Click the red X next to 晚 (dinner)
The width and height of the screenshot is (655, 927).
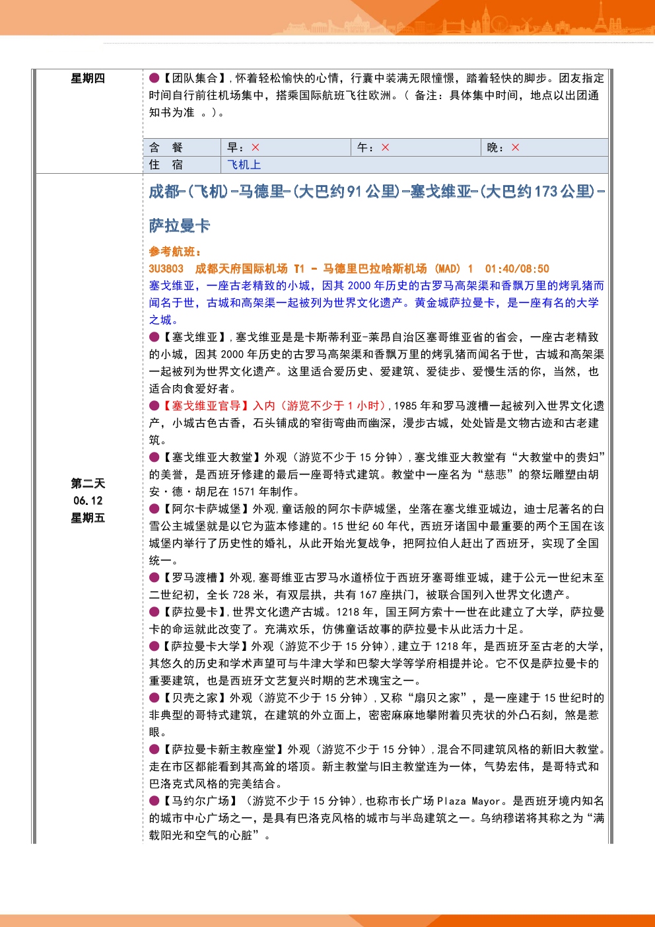tap(516, 147)
